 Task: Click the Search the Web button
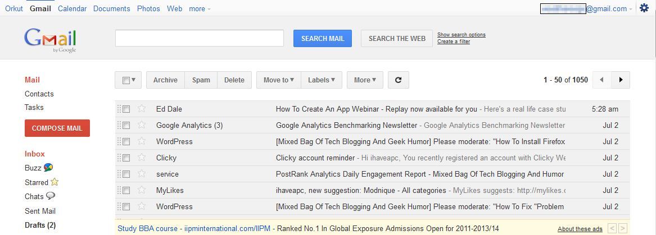(x=397, y=38)
